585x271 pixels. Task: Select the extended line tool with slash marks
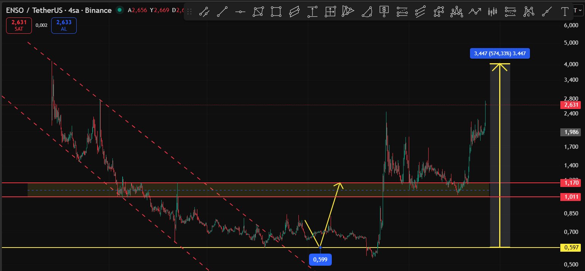204,12
